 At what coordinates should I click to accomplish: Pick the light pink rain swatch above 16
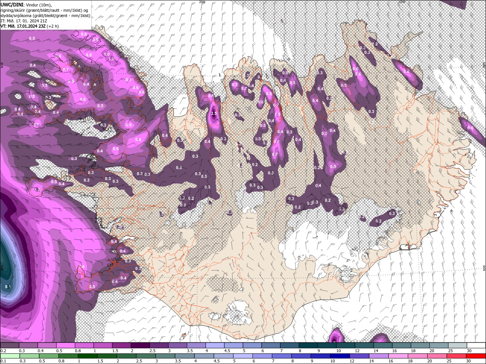399,356
